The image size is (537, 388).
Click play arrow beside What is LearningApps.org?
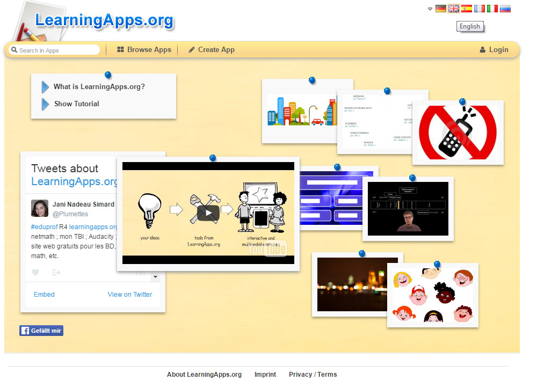point(45,87)
